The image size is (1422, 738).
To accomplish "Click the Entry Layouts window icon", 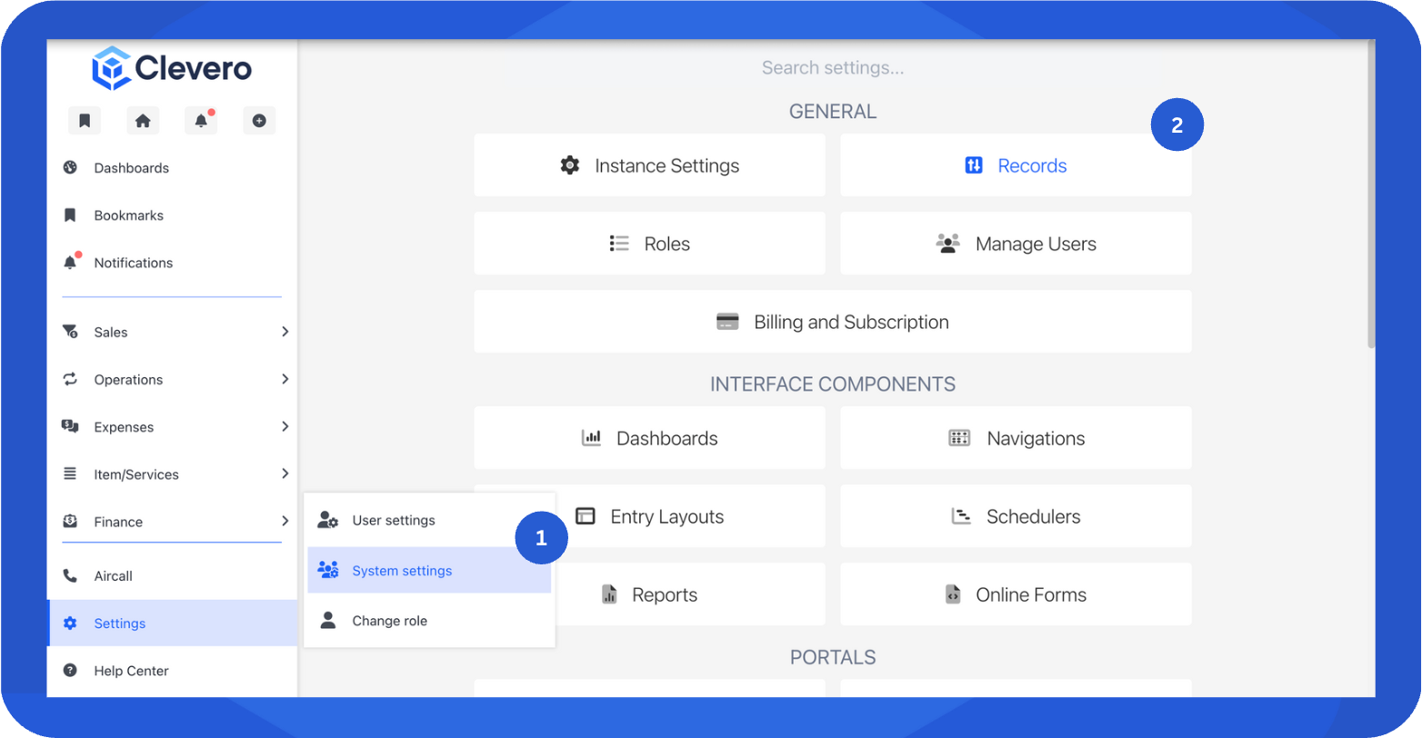I will [x=586, y=516].
